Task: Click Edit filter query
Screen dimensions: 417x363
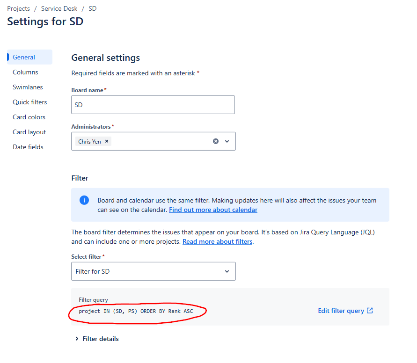Action: pos(341,310)
